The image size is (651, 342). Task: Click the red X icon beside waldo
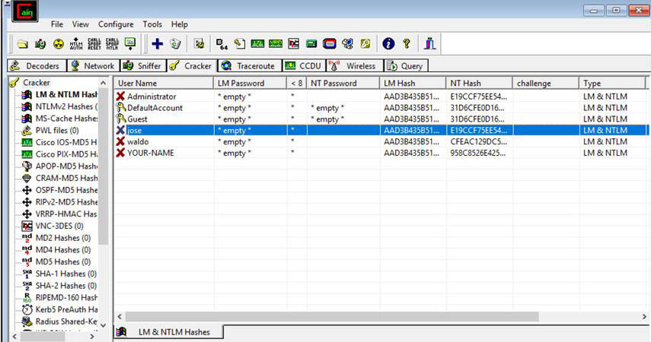120,141
